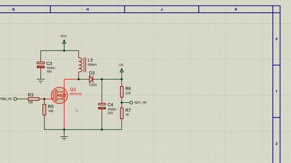Click sheet border row 1 marker
Viewport: 291px width, 163px height.
point(276,91)
